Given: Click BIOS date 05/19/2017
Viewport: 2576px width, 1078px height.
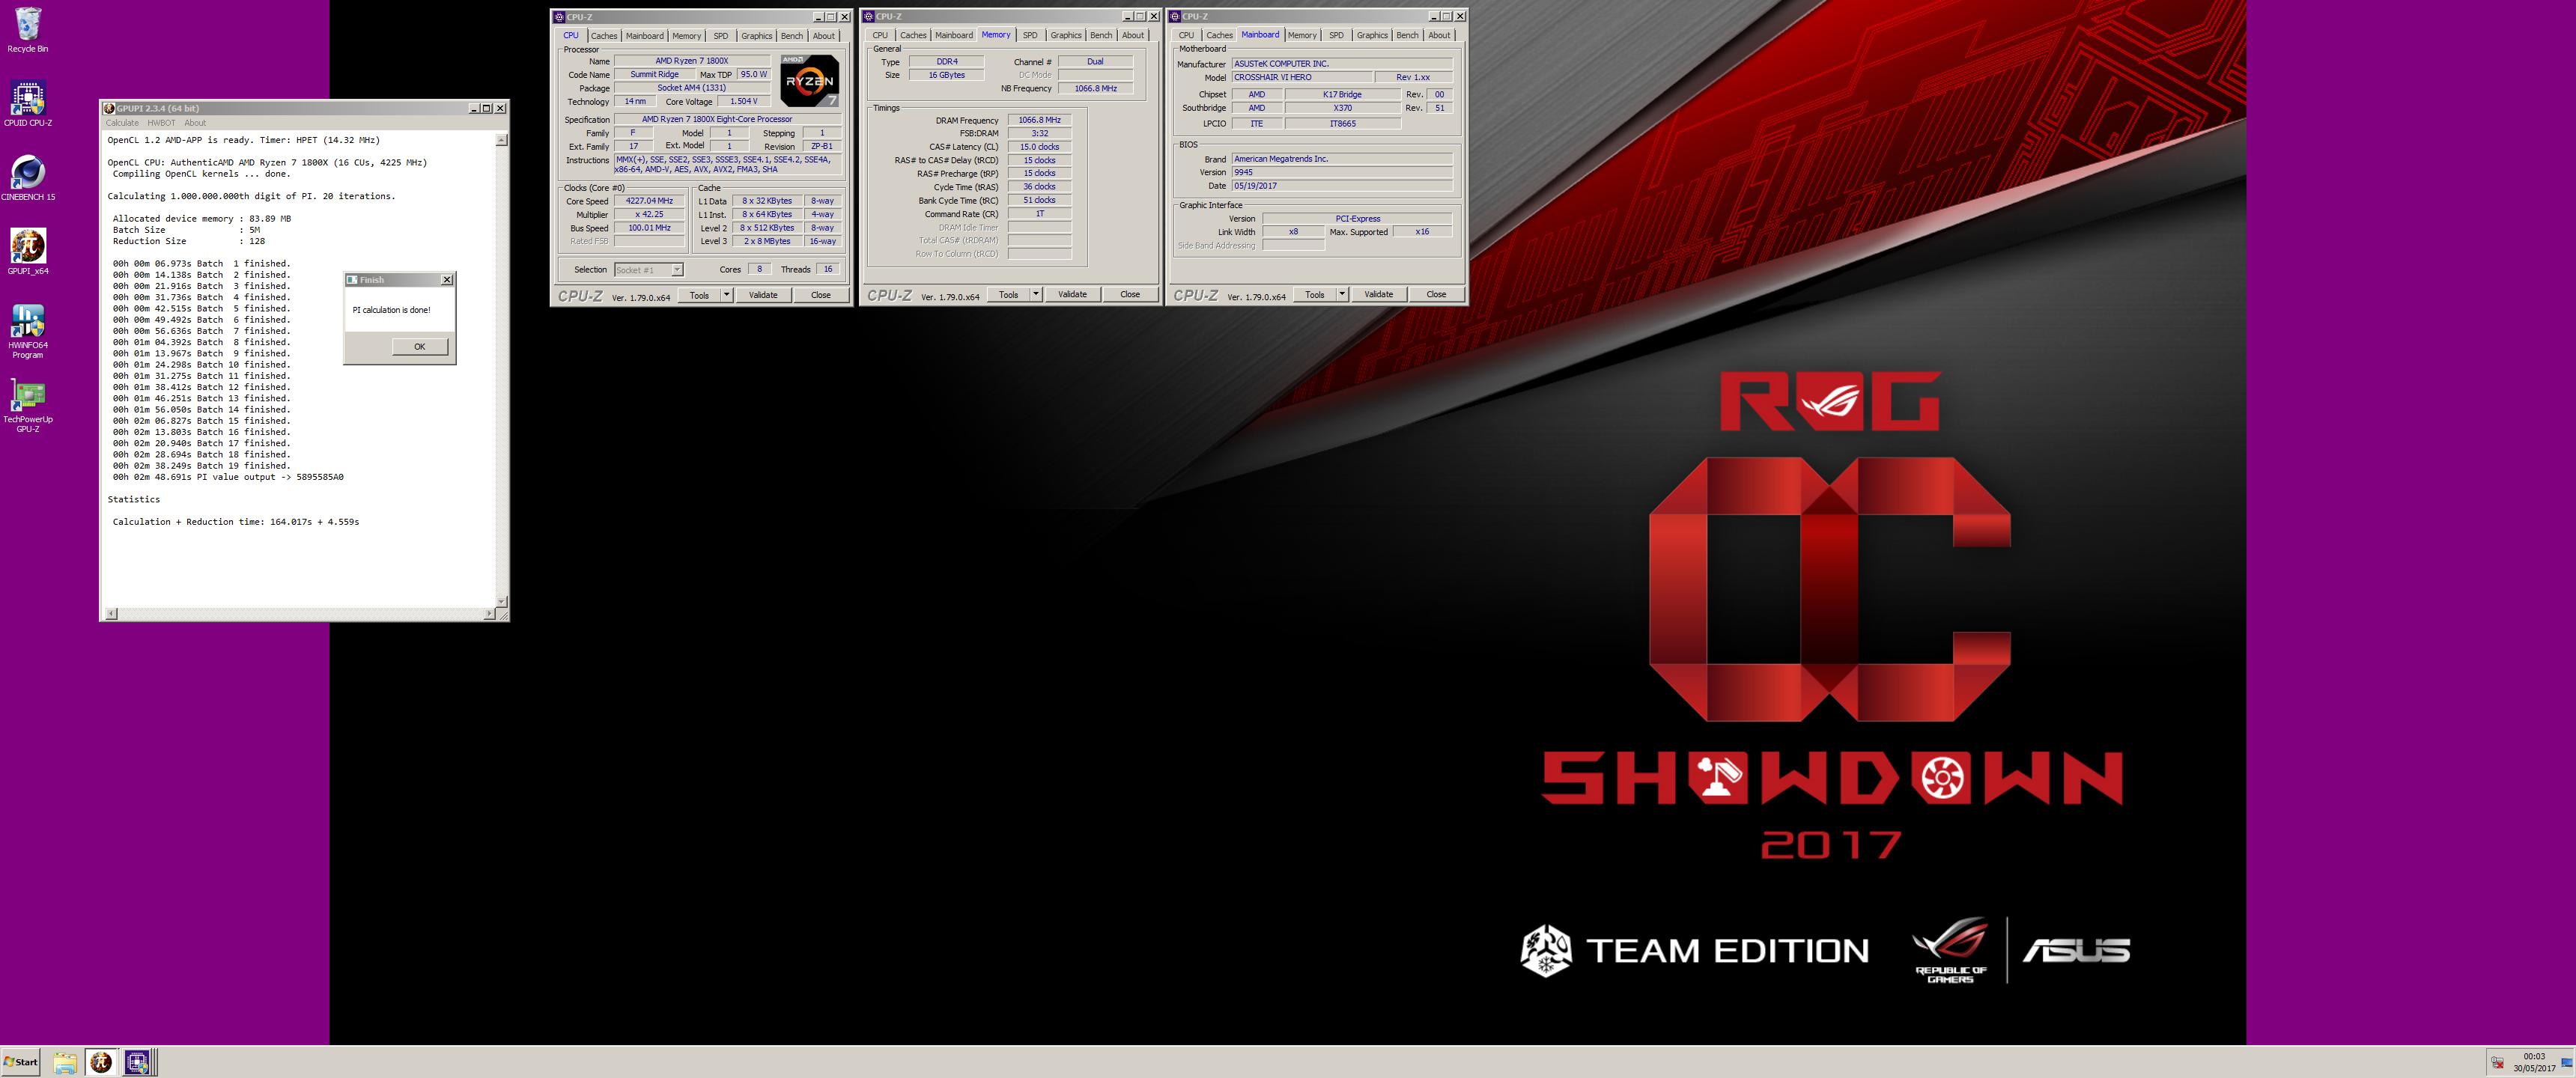Looking at the screenshot, I should pos(1342,186).
